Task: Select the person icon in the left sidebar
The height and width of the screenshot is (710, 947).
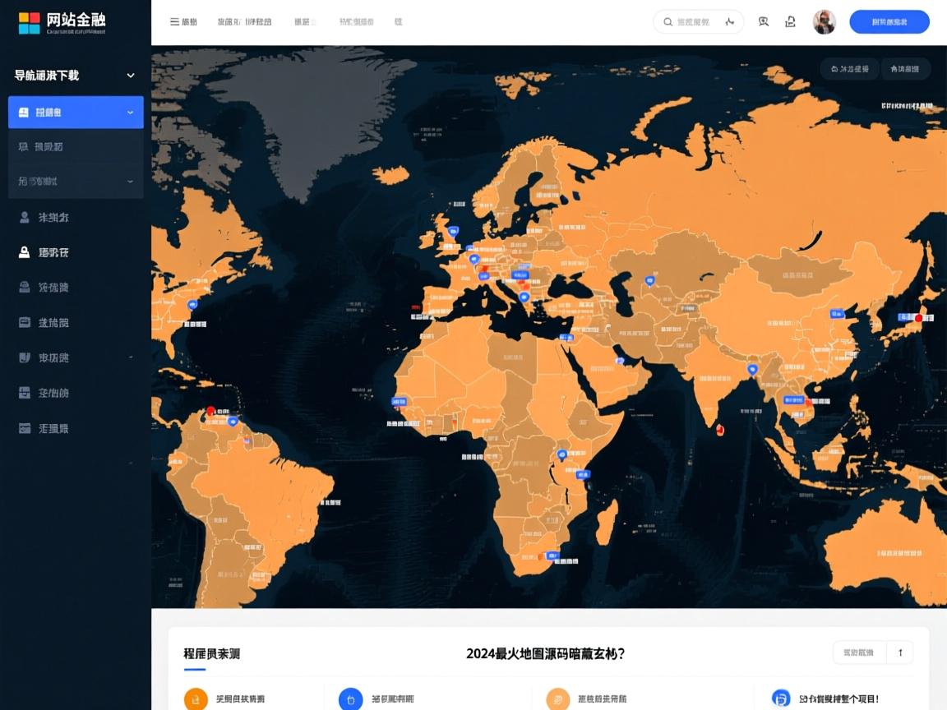Action: point(22,217)
